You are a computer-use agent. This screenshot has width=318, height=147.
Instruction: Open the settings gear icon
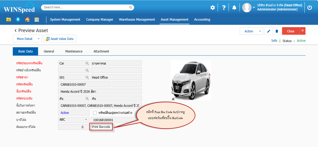213,8
